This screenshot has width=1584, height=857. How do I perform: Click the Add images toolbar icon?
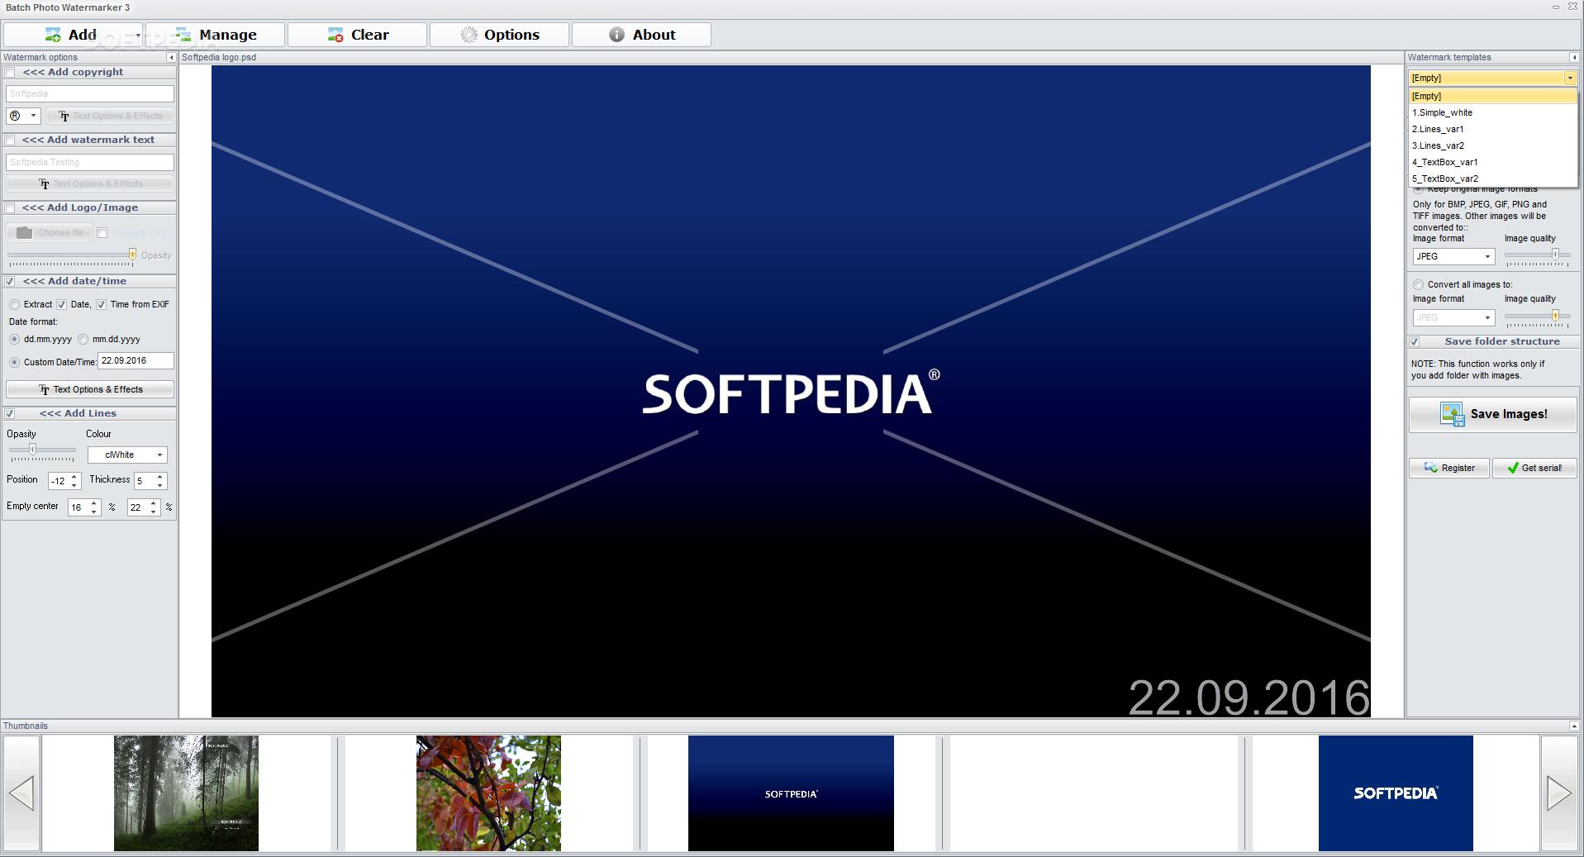coord(53,35)
